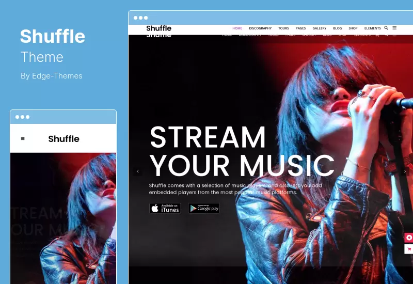Open the red cart side button
Screen dimensions: 413x284
click(409, 249)
